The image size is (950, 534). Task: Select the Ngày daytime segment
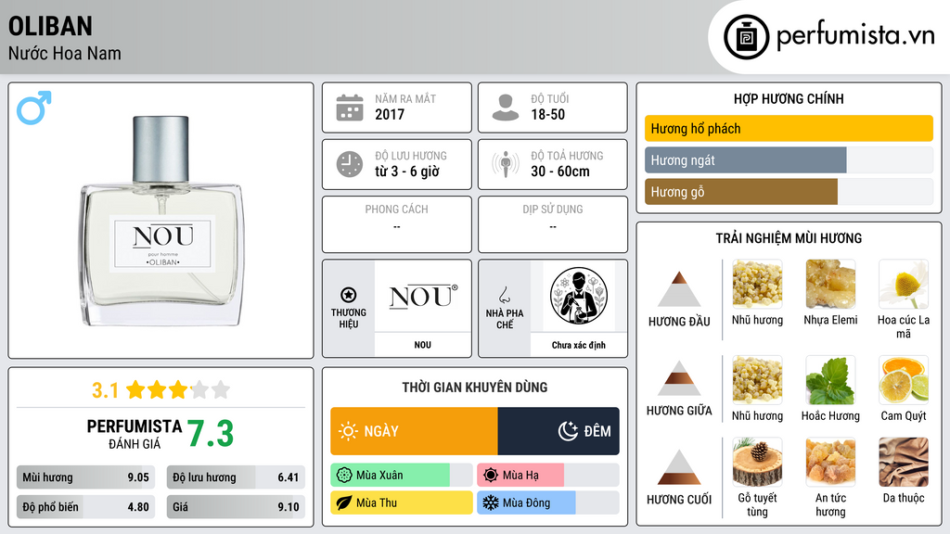[x=414, y=431]
